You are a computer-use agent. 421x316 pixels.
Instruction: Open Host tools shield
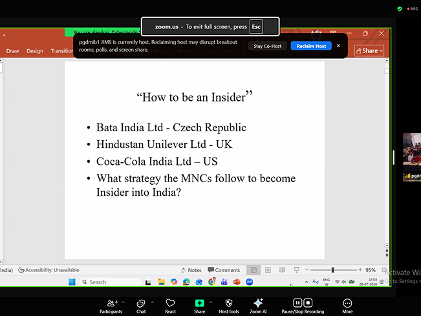229,306
